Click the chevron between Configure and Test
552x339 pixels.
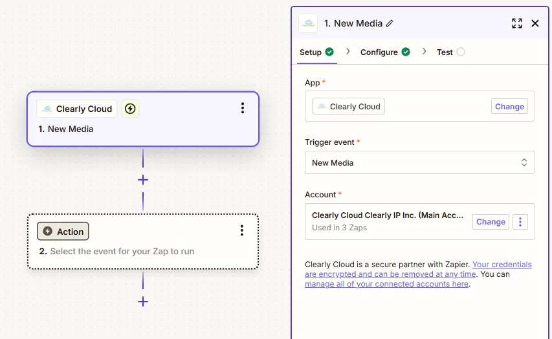point(425,51)
